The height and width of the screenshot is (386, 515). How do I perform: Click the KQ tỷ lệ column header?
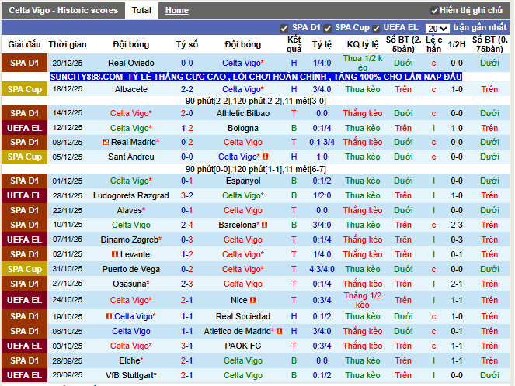click(363, 44)
